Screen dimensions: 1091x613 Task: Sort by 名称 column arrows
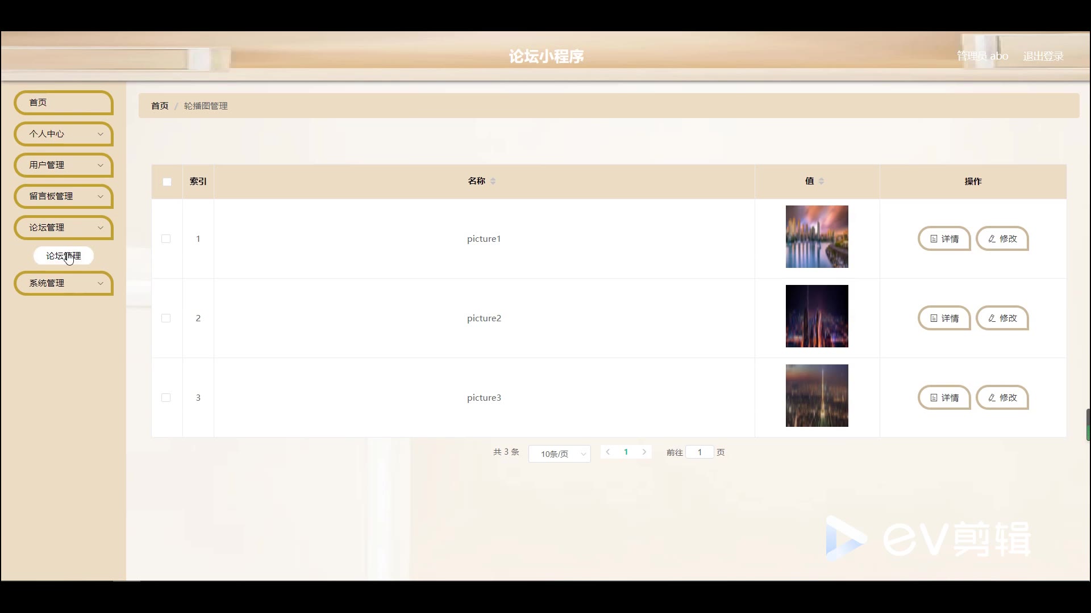pos(493,181)
